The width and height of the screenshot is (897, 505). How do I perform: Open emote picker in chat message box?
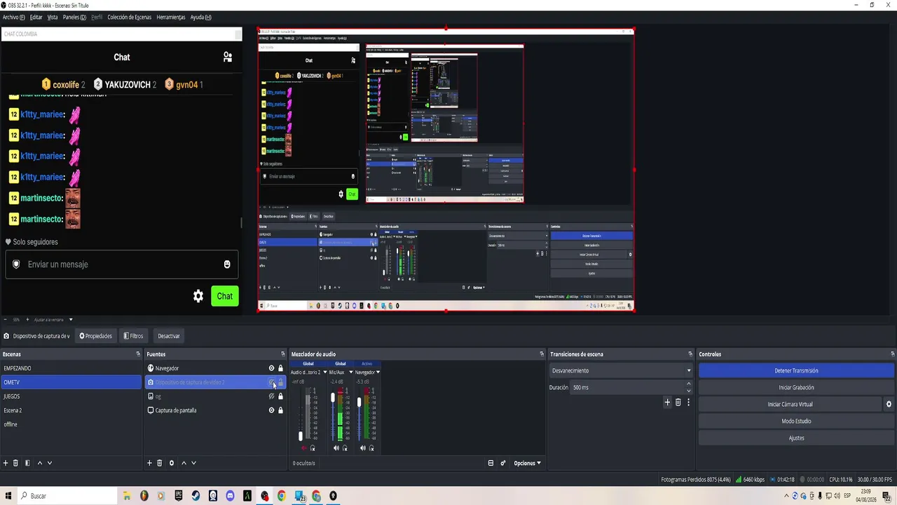[227, 264]
